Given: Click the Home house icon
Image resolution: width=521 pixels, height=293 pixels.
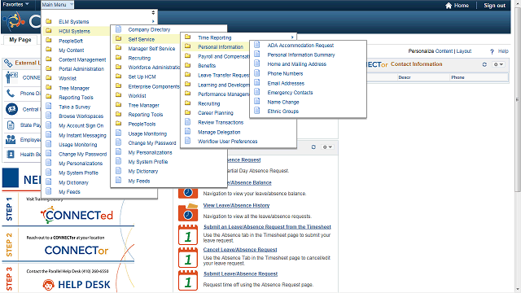Looking at the screenshot, I should [x=449, y=6].
